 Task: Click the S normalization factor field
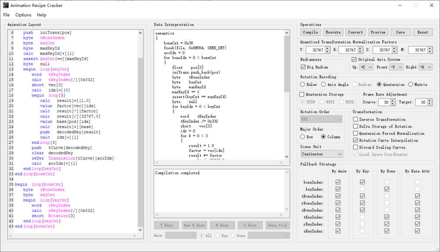(382, 50)
